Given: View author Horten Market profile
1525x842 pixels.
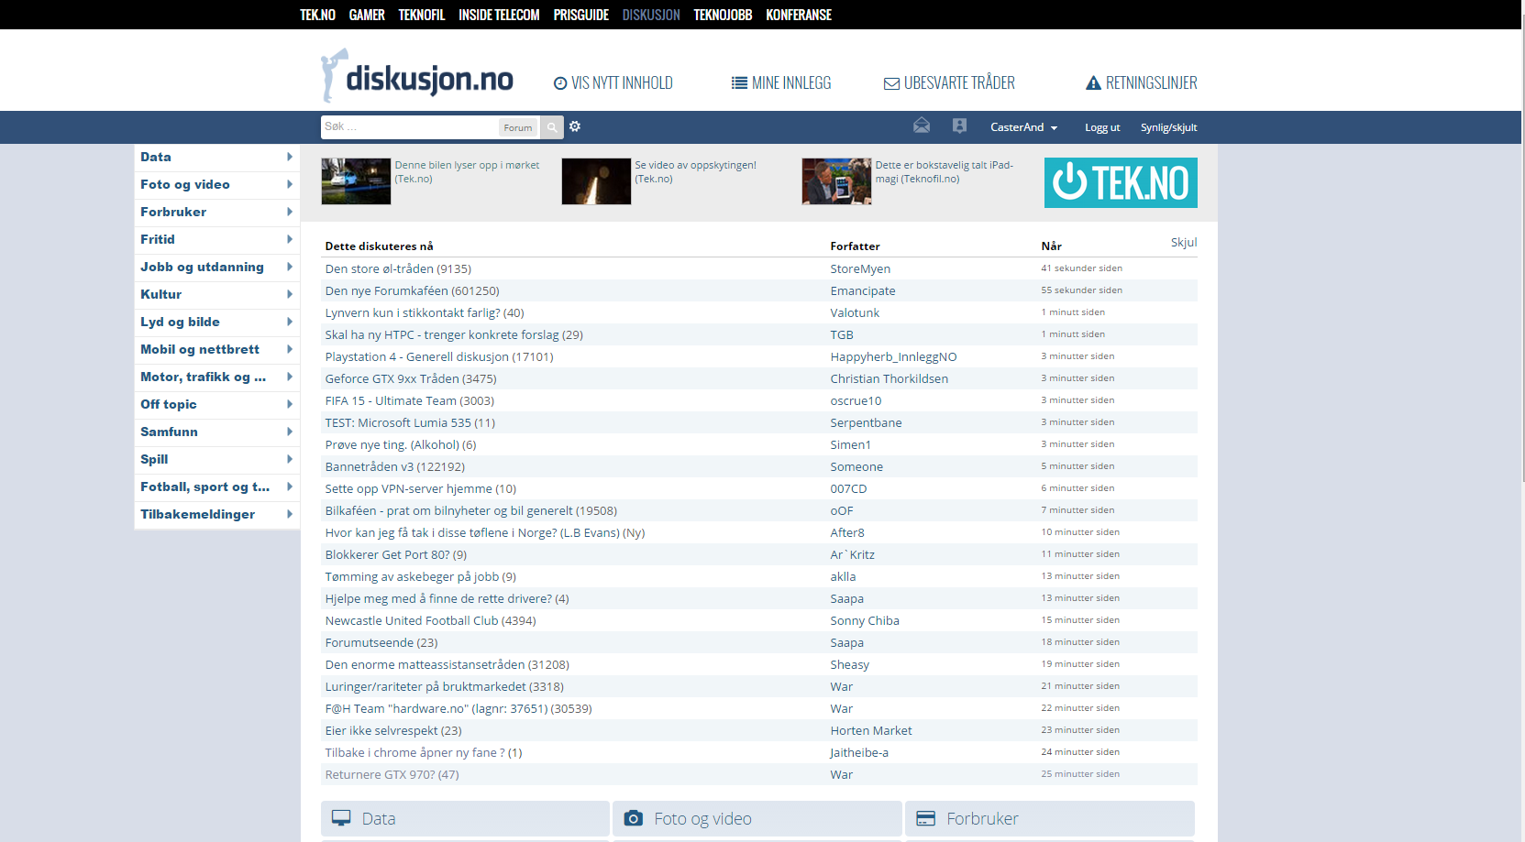Looking at the screenshot, I should [x=871, y=730].
